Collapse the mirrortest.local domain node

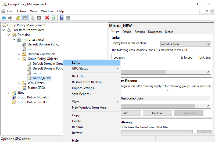(x=14, y=40)
